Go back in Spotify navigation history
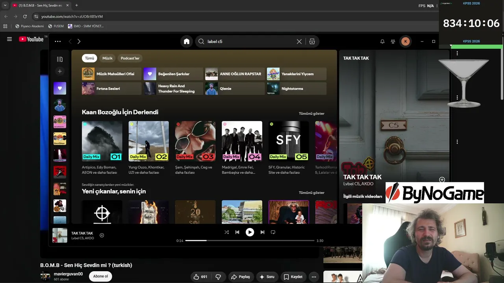The height and width of the screenshot is (283, 504). [x=70, y=41]
